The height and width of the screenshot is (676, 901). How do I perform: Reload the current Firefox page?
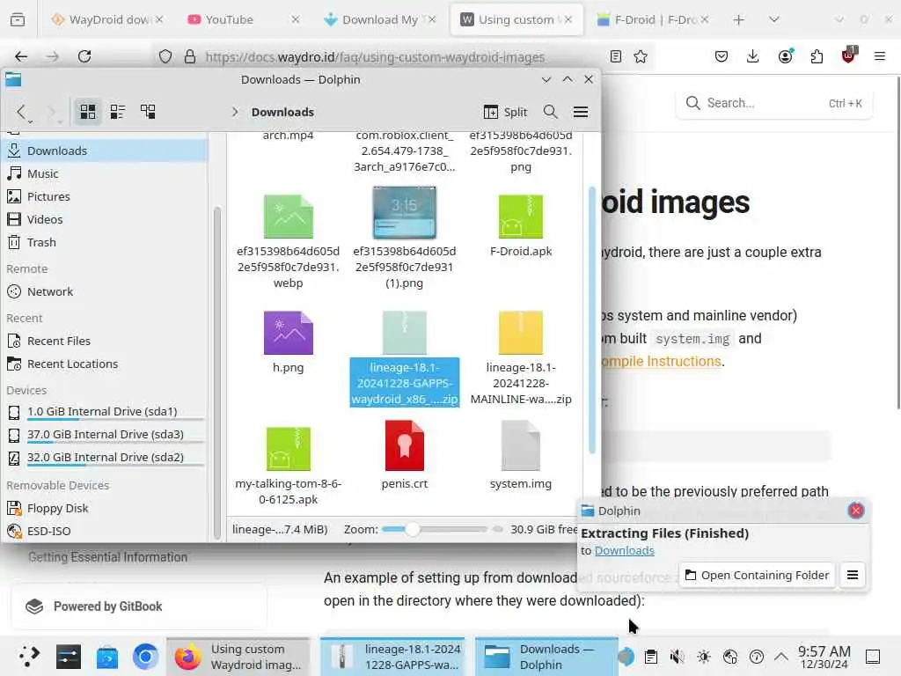pyautogui.click(x=84, y=56)
